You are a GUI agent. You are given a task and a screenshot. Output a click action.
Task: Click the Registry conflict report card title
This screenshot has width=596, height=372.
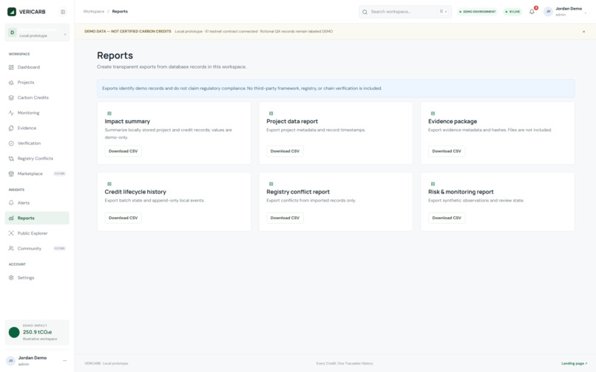[x=298, y=192]
